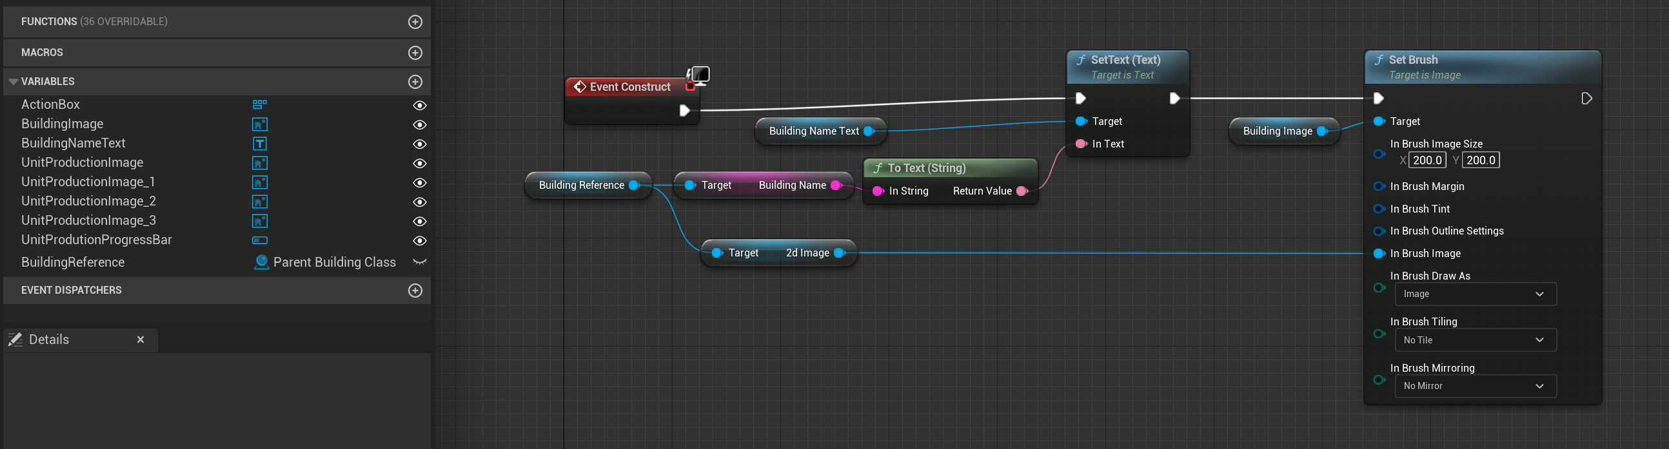Viewport: 1669px width, 449px height.
Task: Select the Set Brush node header
Action: point(1483,66)
